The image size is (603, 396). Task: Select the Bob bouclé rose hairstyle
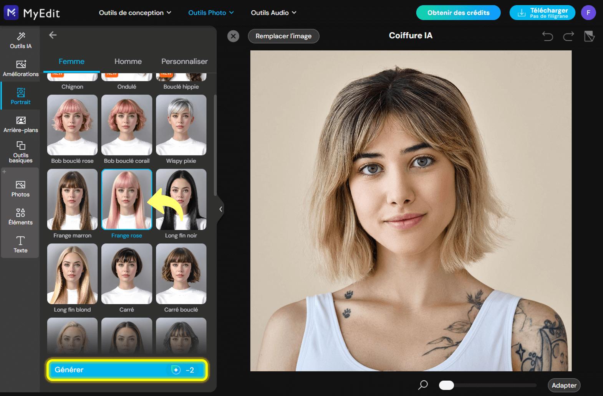tap(72, 125)
